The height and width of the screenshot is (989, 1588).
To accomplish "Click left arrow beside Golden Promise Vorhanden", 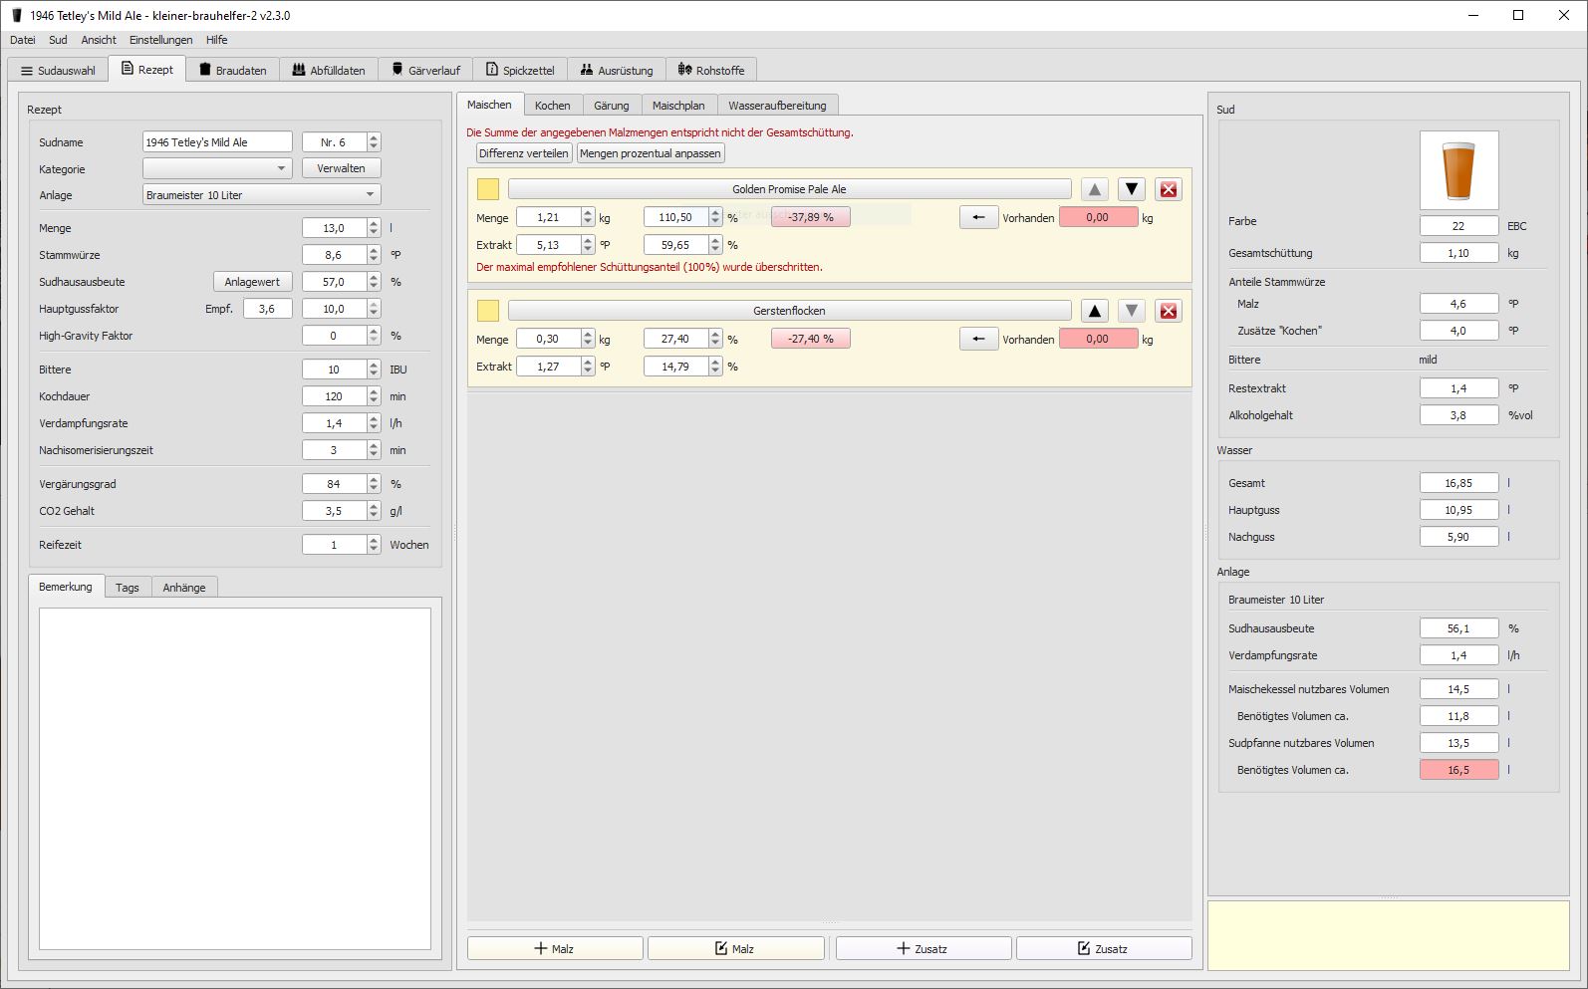I will pos(978,217).
